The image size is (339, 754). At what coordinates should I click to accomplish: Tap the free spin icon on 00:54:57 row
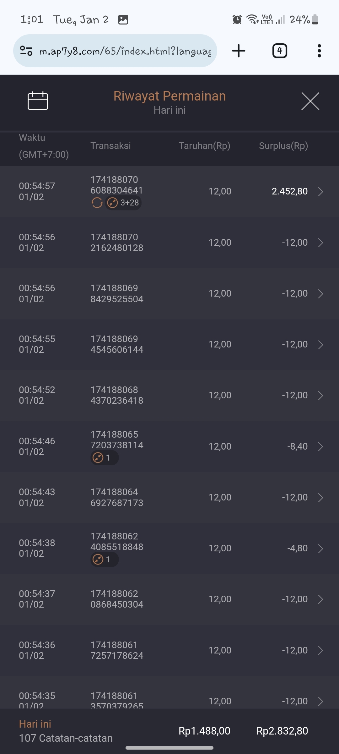97,203
